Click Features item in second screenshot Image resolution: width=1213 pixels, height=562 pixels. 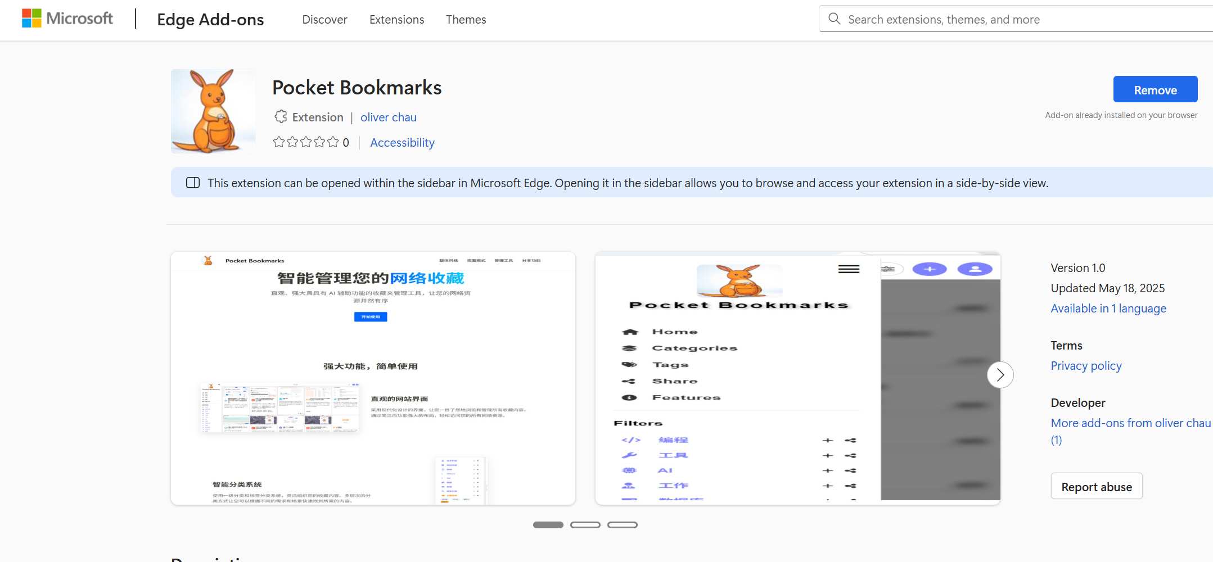(x=671, y=397)
